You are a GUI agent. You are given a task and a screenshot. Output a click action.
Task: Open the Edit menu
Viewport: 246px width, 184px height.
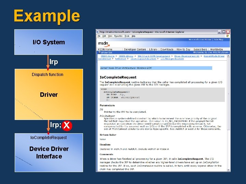[x=104, y=36]
